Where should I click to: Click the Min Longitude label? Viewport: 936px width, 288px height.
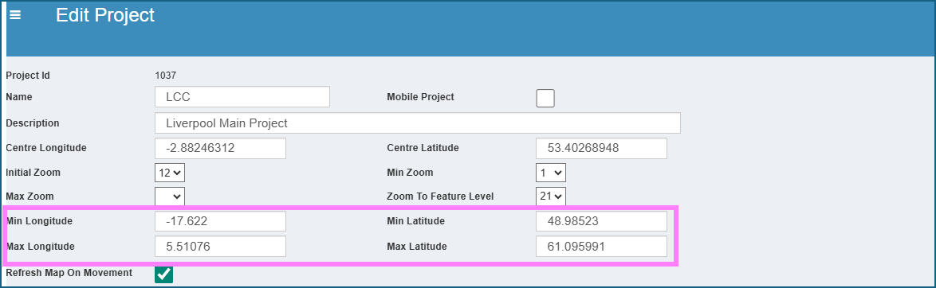coord(39,221)
